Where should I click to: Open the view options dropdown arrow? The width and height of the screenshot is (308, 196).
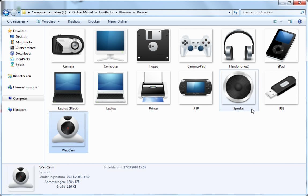click(281, 21)
